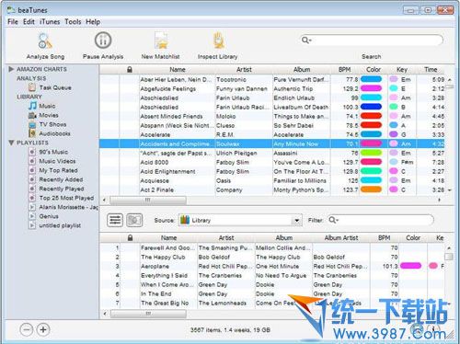Click the plus button to add playlist

coord(43,329)
